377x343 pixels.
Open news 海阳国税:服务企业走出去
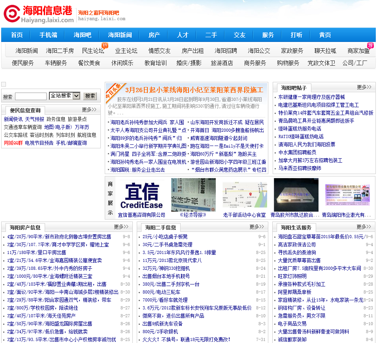pos(138,170)
